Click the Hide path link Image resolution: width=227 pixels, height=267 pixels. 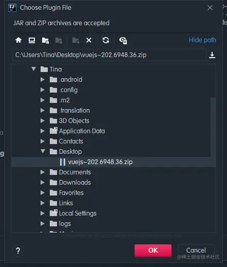(202, 40)
